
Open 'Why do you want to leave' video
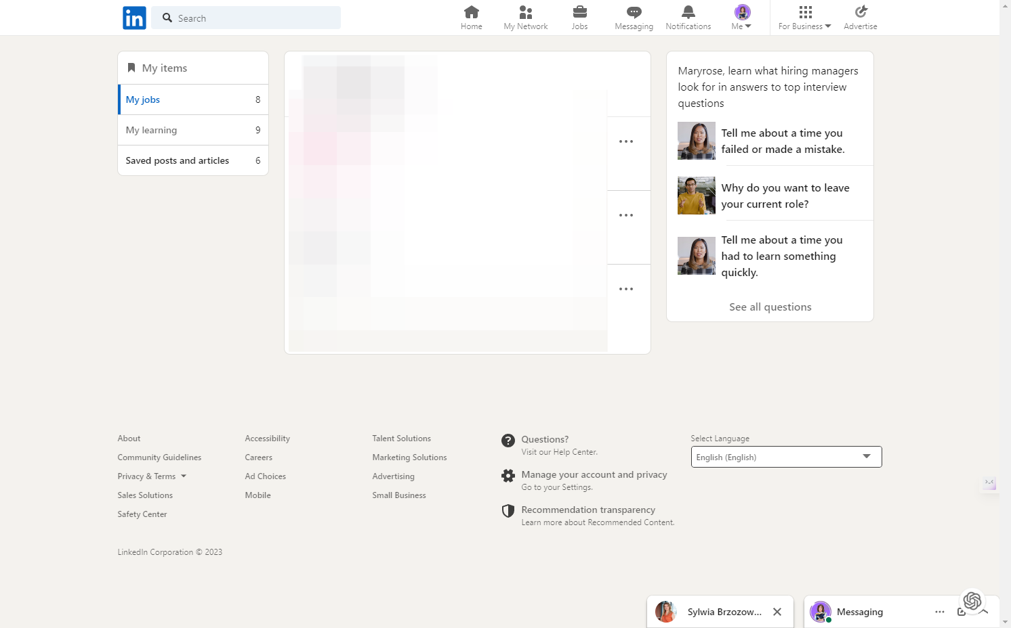(x=697, y=196)
